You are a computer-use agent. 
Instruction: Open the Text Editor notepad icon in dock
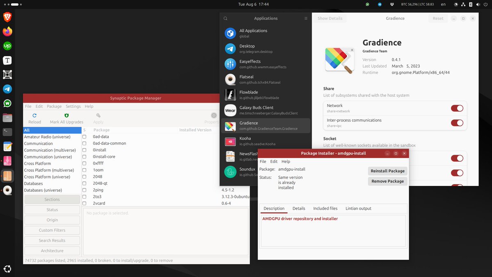tap(7, 147)
